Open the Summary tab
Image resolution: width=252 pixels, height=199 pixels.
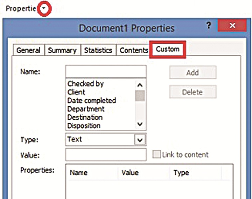[62, 50]
